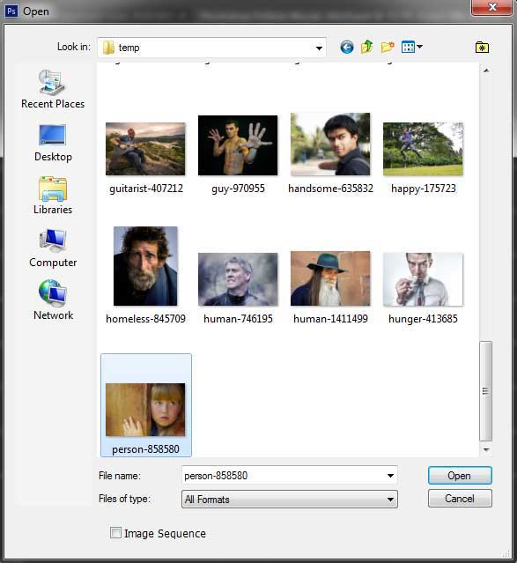Image resolution: width=517 pixels, height=563 pixels.
Task: Click the file list scrollbar thumb
Action: 486,391
